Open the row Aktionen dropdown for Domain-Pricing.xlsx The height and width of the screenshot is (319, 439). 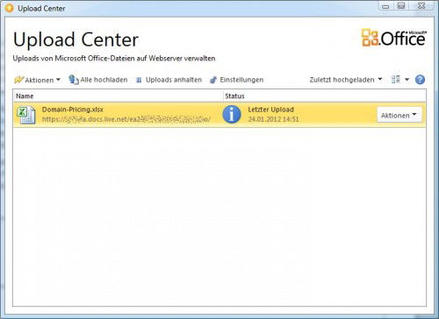coord(399,115)
